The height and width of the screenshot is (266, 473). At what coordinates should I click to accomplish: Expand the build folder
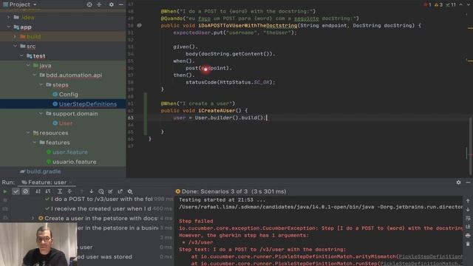(15, 37)
